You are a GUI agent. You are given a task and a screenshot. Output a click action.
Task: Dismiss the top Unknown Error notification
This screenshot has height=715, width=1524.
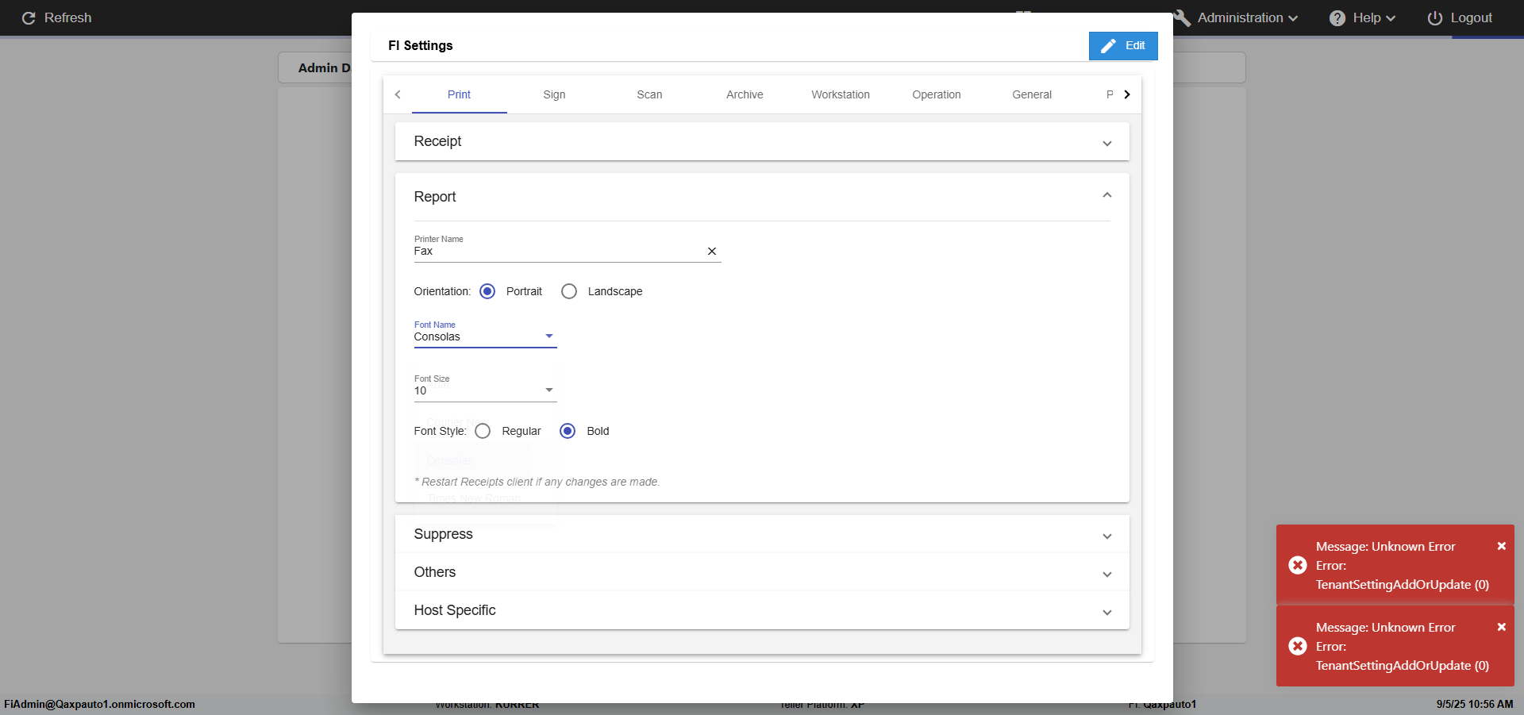pos(1501,546)
